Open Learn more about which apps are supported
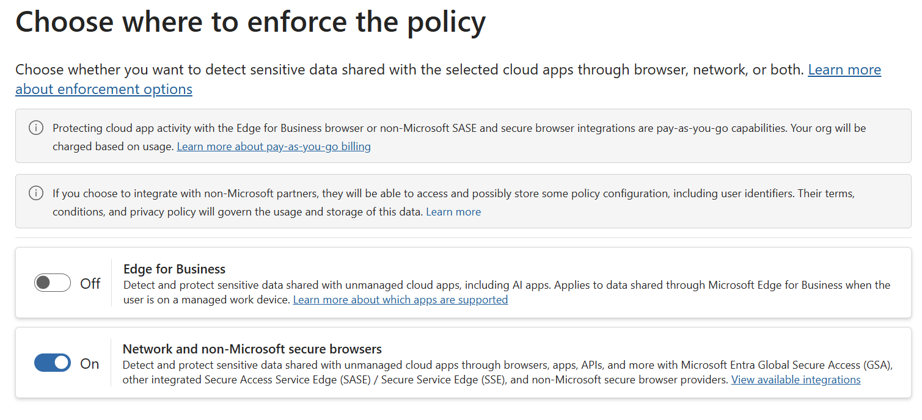The height and width of the screenshot is (420, 922). coord(400,300)
